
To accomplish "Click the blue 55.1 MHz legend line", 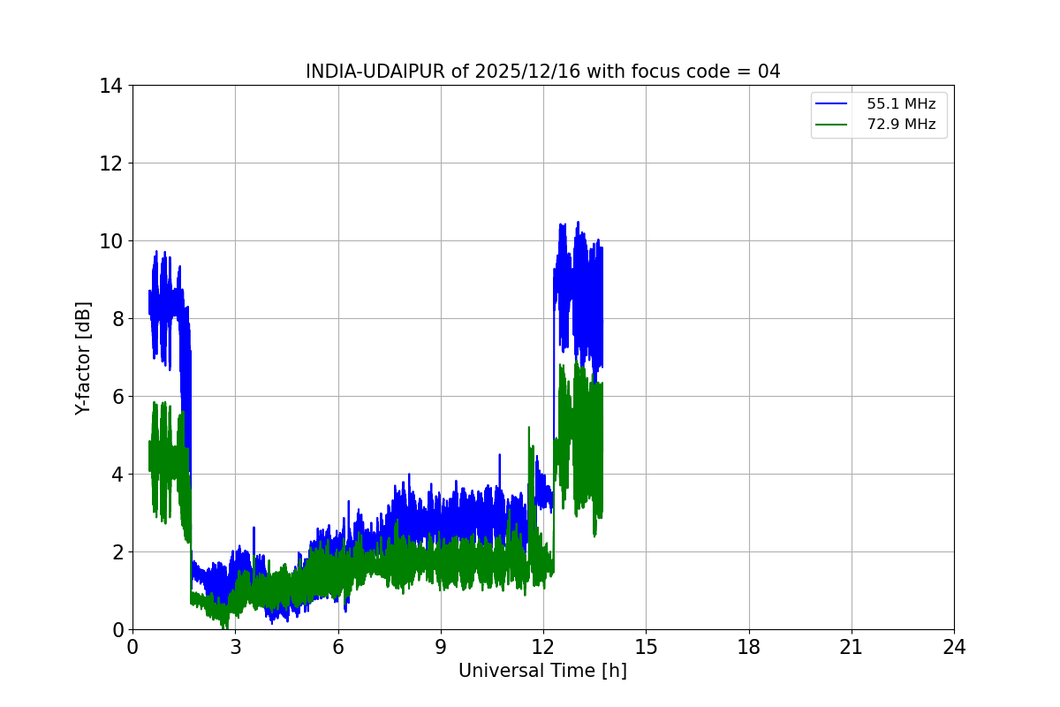I will (x=831, y=104).
